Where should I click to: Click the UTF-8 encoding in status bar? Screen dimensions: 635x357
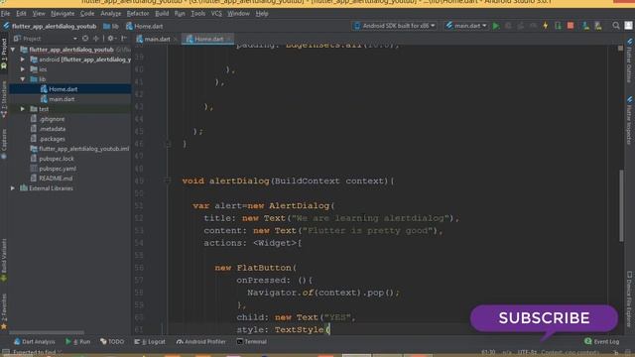(x=527, y=353)
